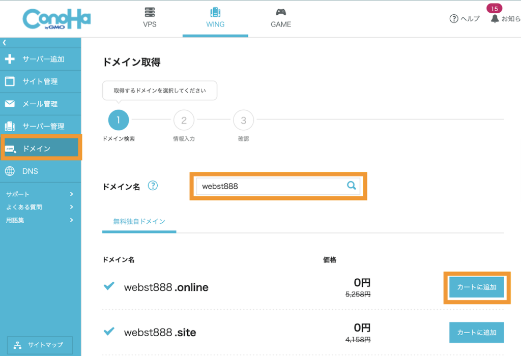Image resolution: width=521 pixels, height=356 pixels.
Task: Select the GAME service icon
Action: coord(280,15)
